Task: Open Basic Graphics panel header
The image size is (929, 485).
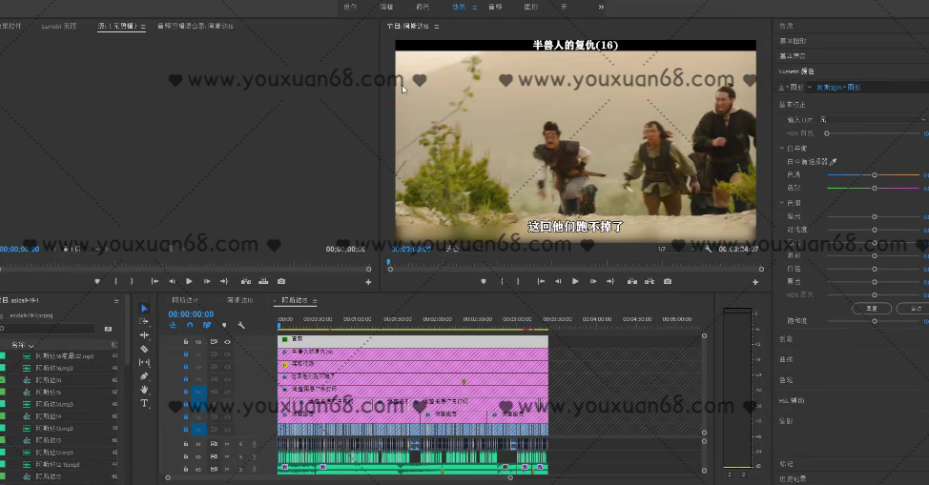Action: (x=793, y=42)
